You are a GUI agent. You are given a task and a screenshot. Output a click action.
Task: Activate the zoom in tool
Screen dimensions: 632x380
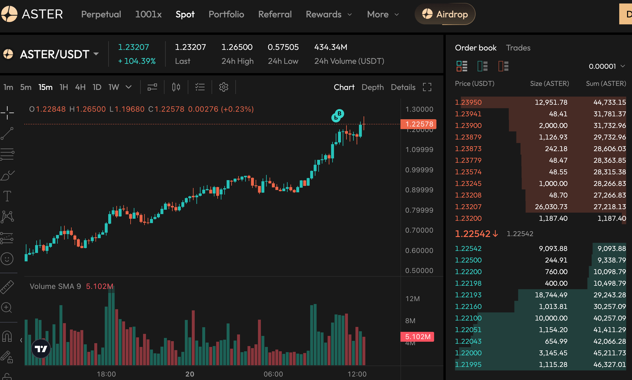[x=7, y=308]
